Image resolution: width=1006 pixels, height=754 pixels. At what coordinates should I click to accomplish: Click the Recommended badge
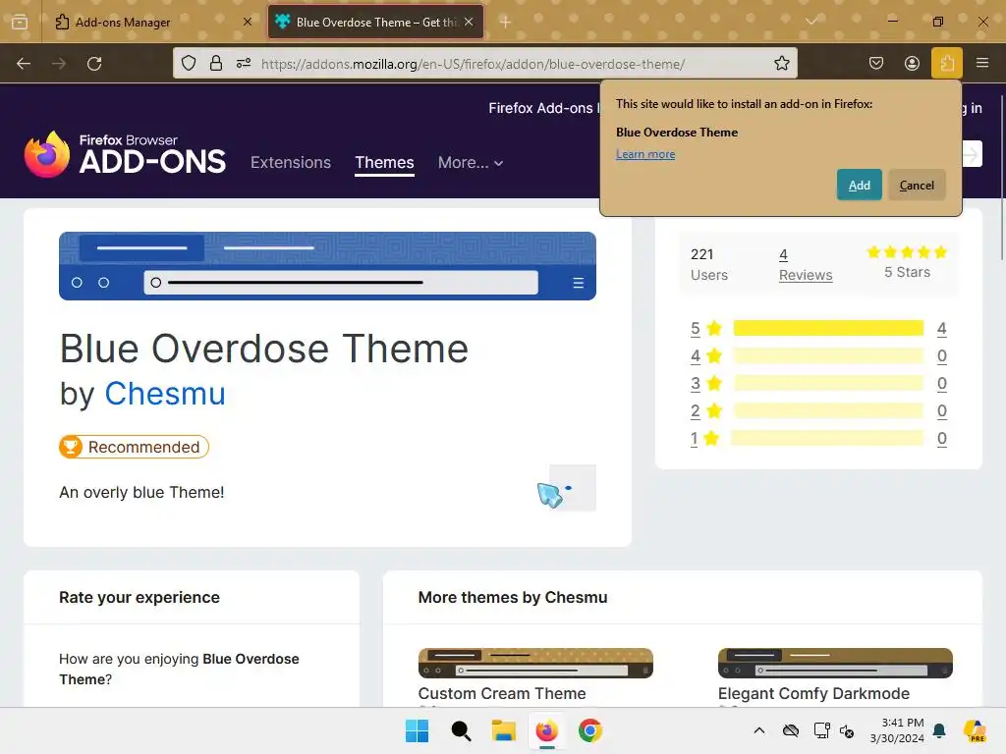(x=134, y=447)
